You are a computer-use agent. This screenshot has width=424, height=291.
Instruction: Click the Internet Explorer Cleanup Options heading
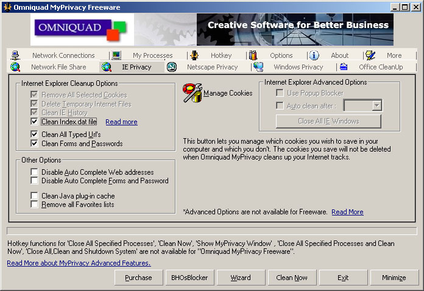[x=69, y=83]
